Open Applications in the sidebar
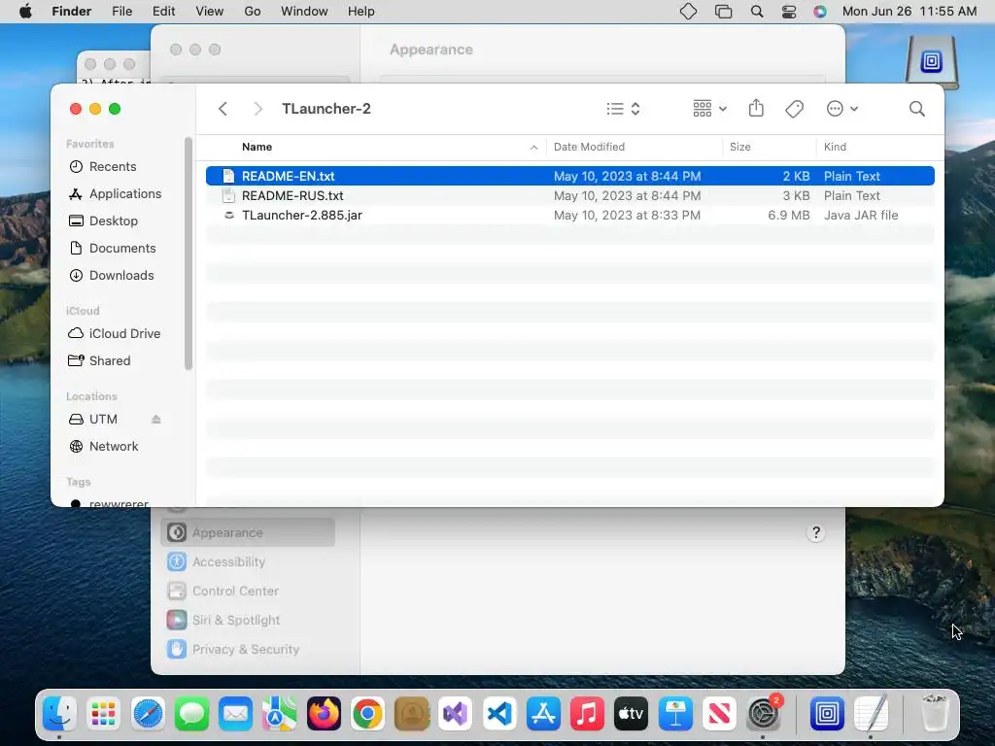Image resolution: width=995 pixels, height=746 pixels. pos(125,193)
